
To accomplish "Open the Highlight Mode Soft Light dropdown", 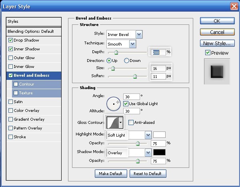I will (148, 135).
